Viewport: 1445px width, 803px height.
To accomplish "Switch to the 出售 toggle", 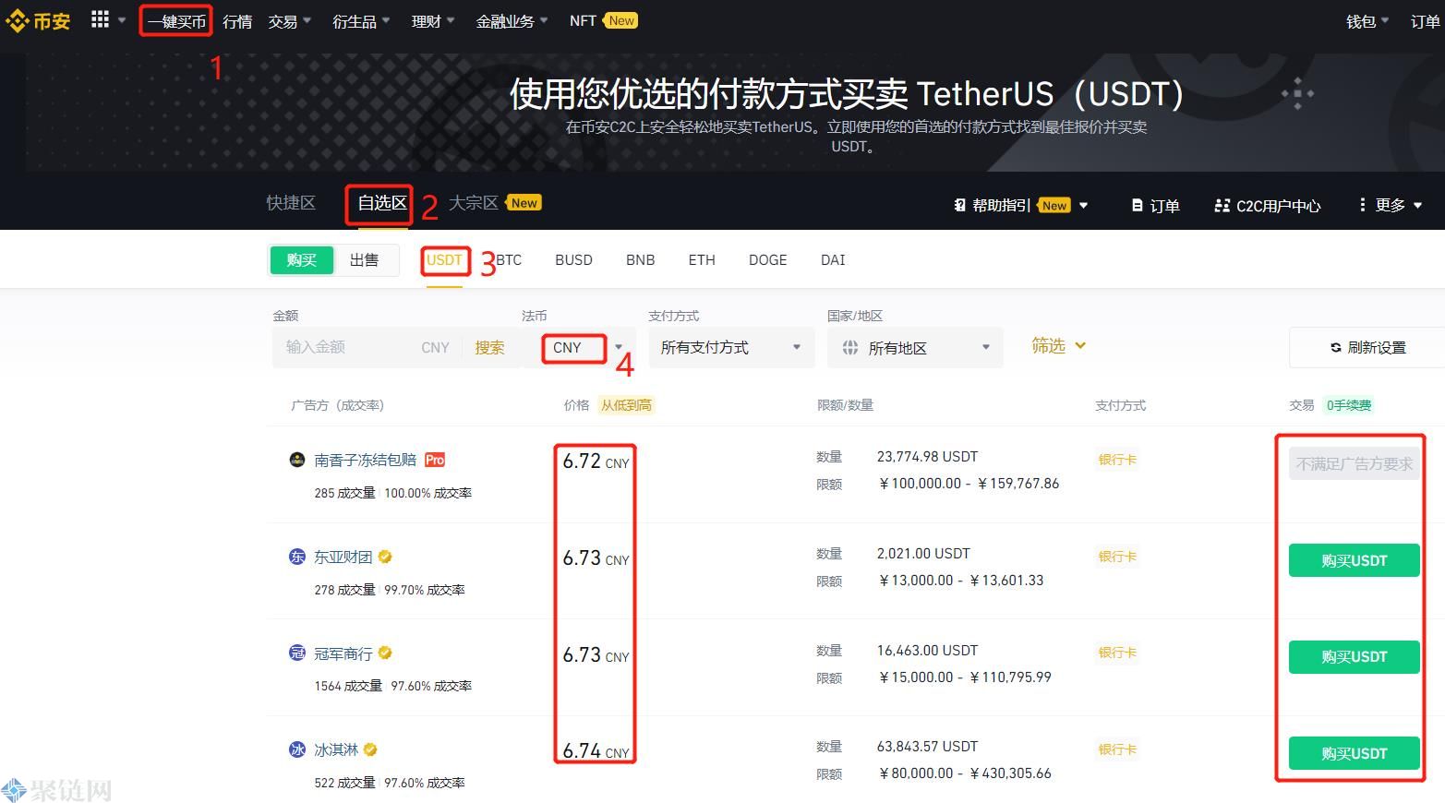I will coord(365,260).
